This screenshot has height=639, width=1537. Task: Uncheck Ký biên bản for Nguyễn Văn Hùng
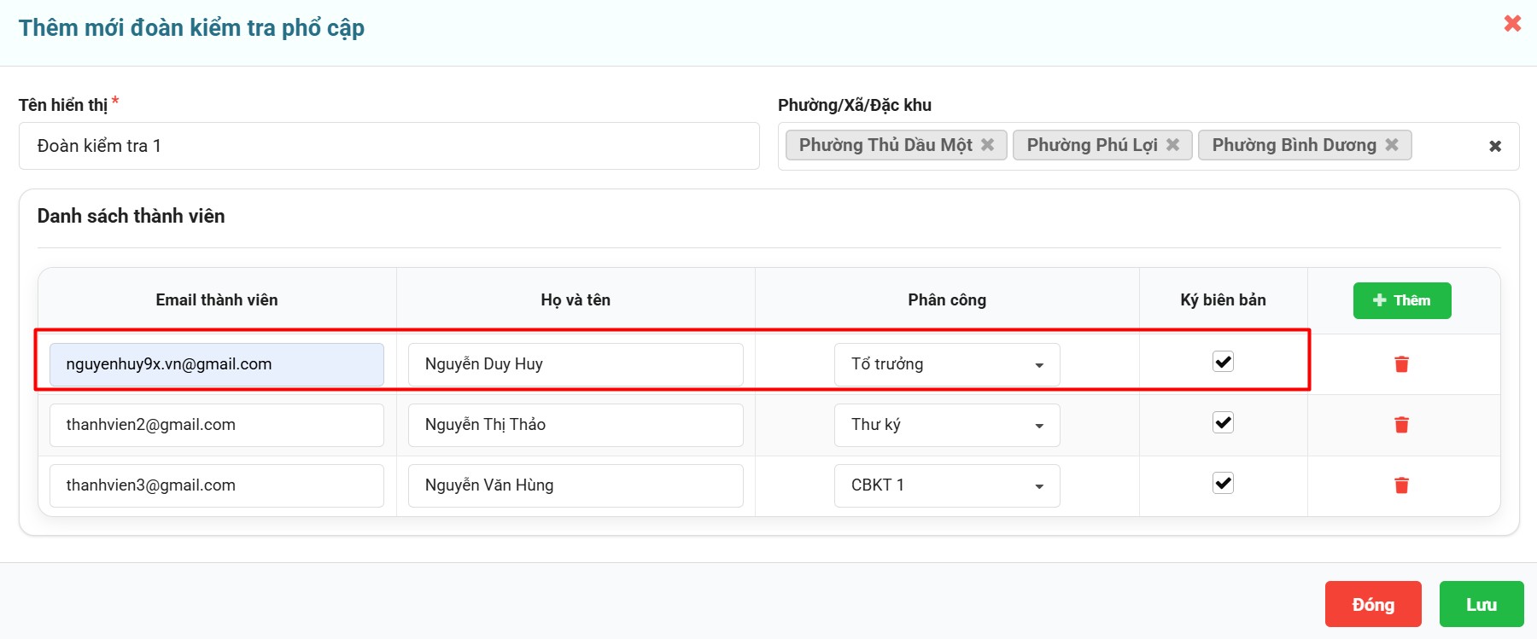pos(1223,483)
